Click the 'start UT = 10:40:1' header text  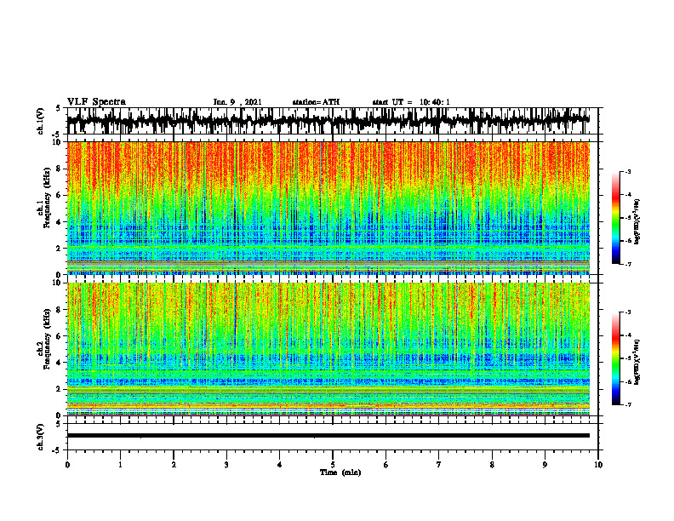pos(411,102)
